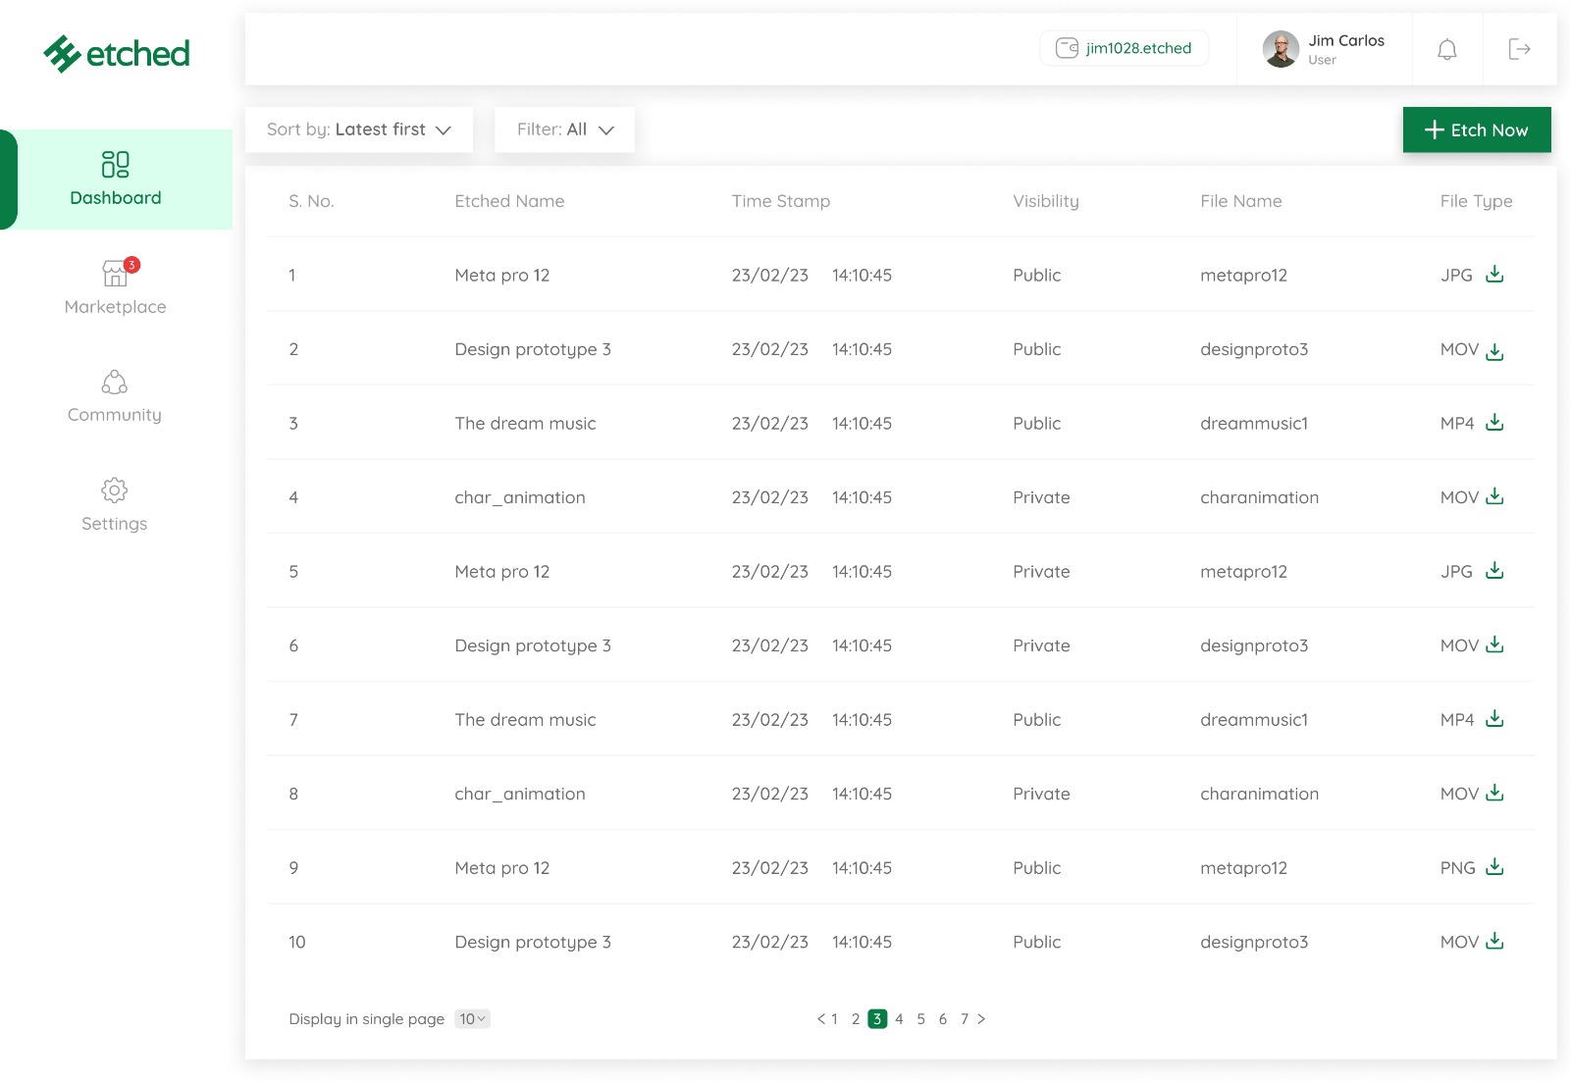
Task: Open Settings gear in sidebar
Action: (115, 490)
